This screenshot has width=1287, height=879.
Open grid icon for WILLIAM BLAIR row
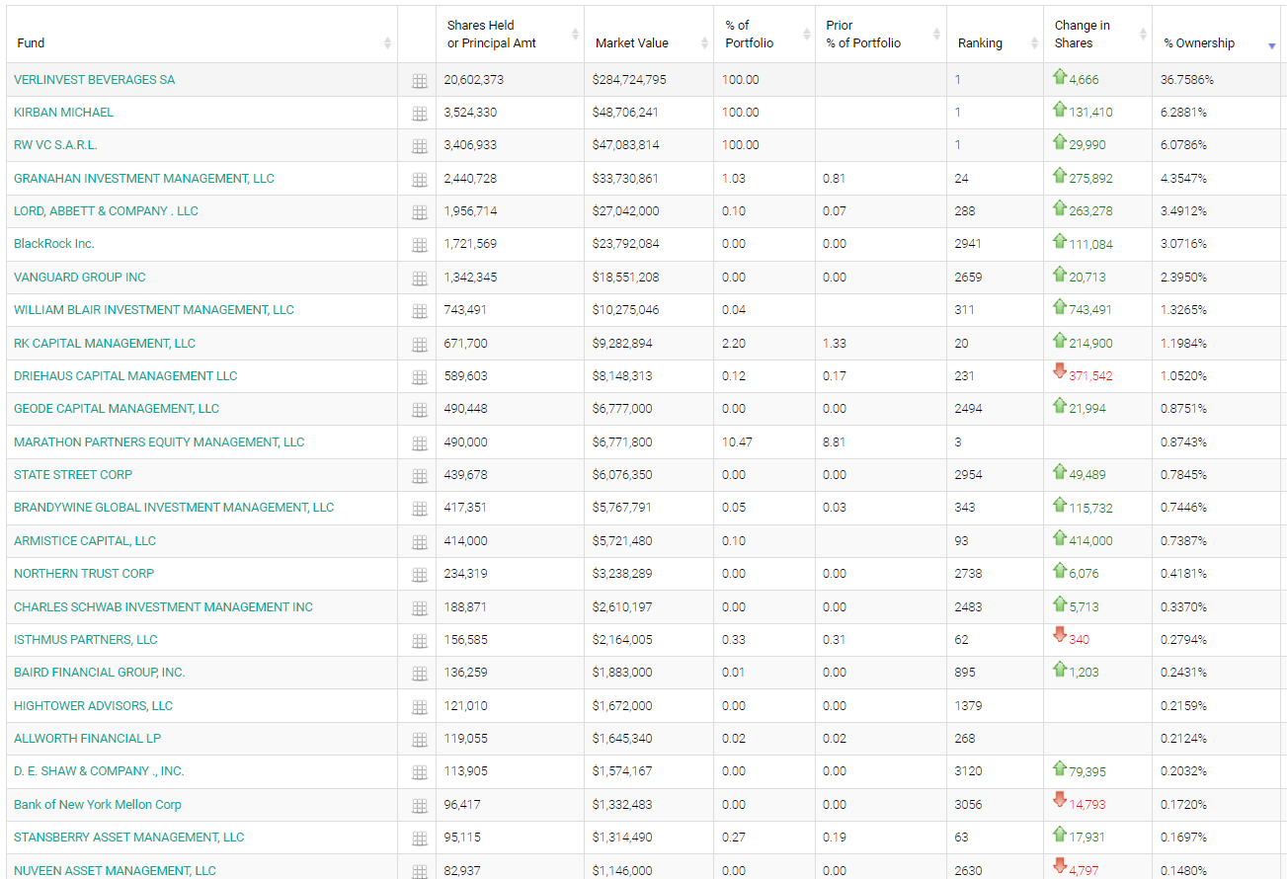click(419, 311)
